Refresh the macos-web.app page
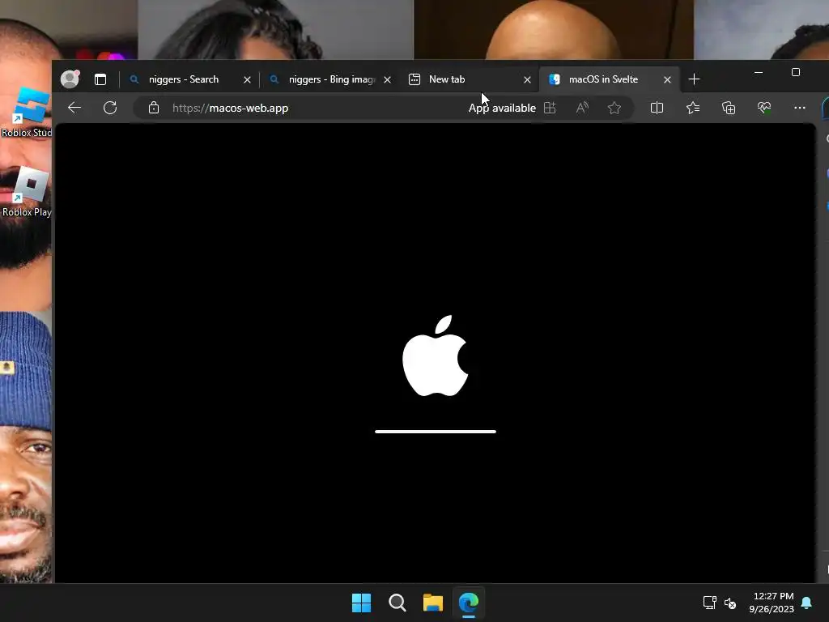 (x=110, y=108)
